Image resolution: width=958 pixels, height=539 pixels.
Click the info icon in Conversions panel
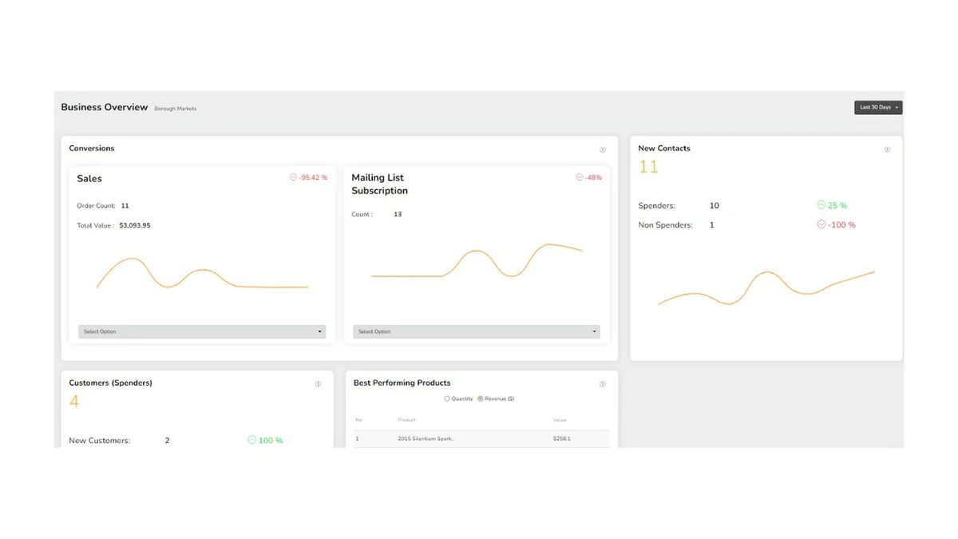click(x=603, y=149)
